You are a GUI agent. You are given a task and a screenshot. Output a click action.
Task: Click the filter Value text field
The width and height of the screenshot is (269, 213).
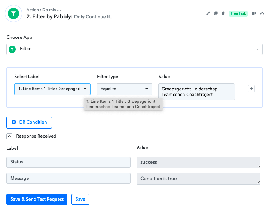[x=196, y=92]
